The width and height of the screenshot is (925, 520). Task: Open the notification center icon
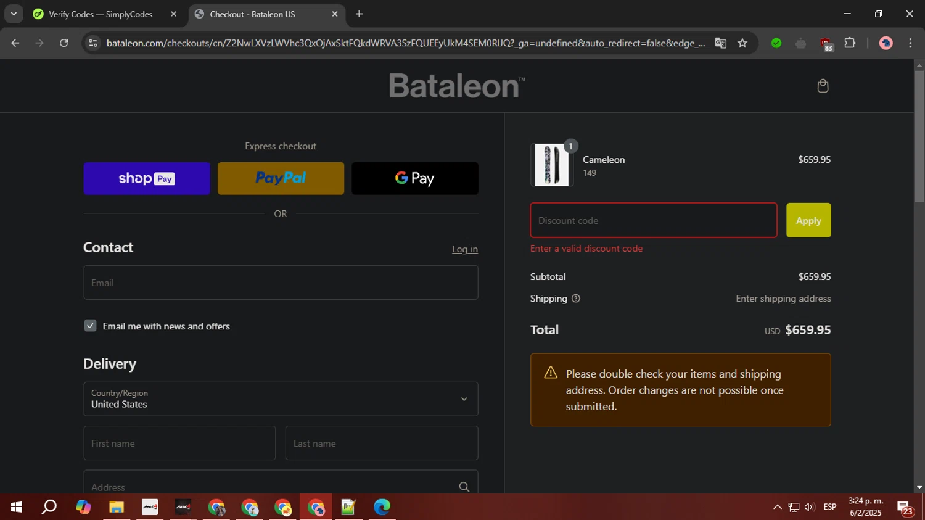point(905,508)
